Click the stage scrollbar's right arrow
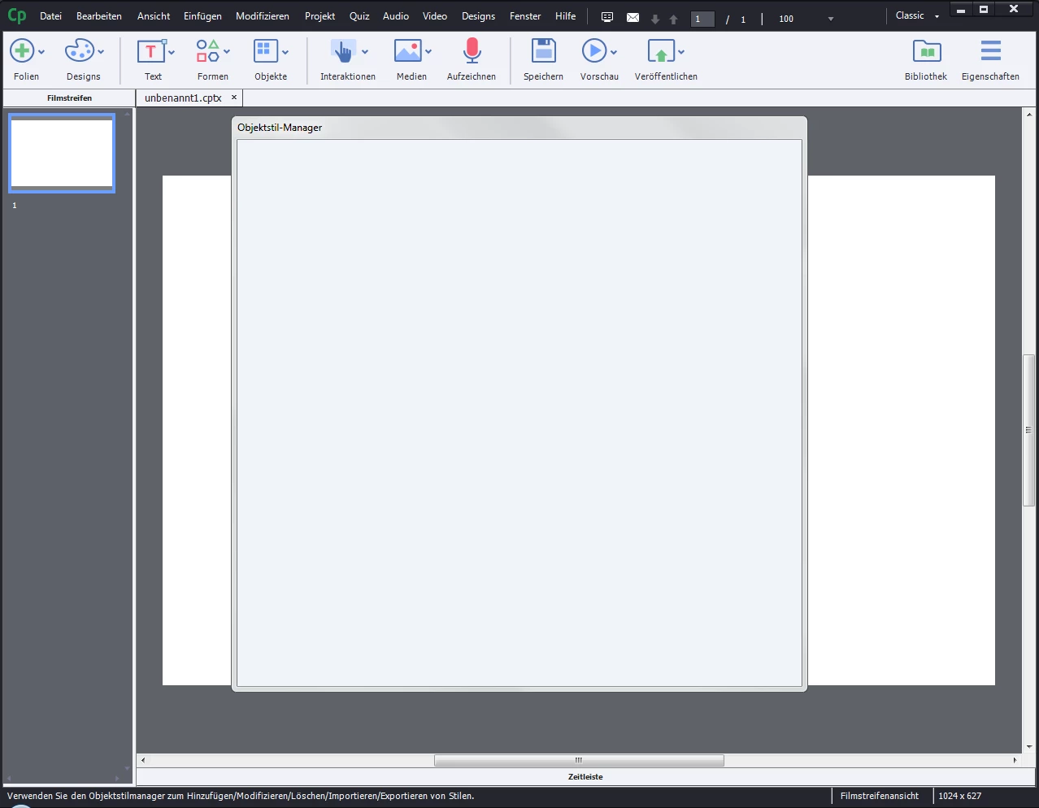Screen dimensions: 1039x808 (1015, 761)
